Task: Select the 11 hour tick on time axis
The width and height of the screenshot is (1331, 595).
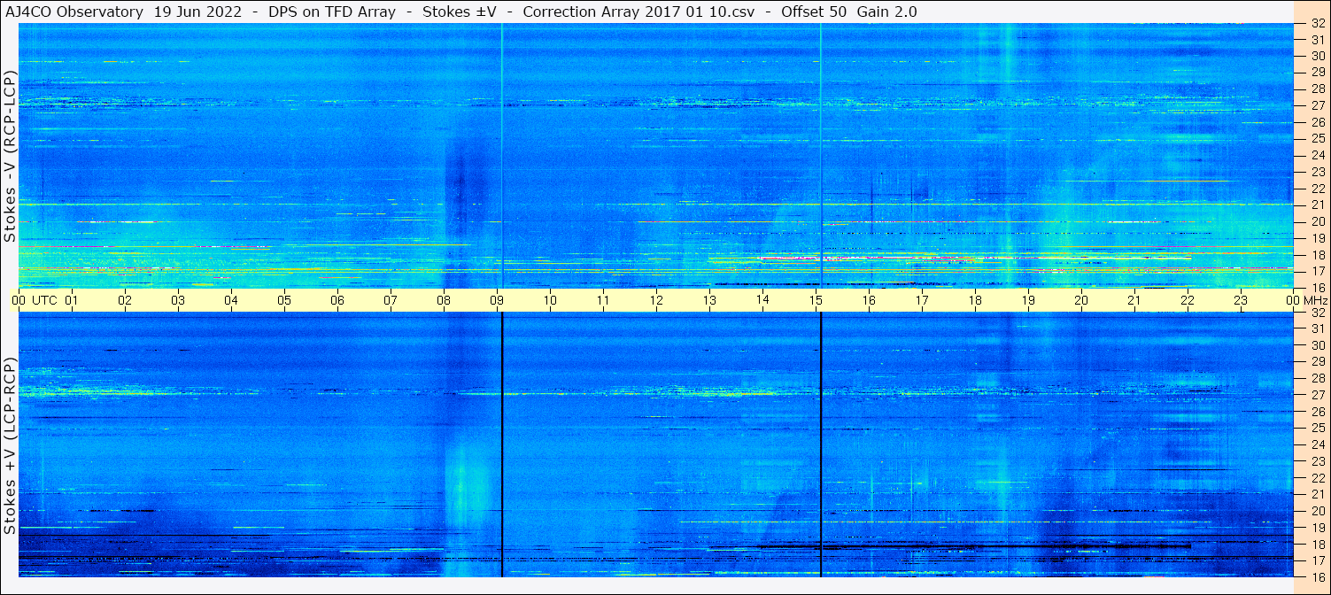Action: [603, 300]
